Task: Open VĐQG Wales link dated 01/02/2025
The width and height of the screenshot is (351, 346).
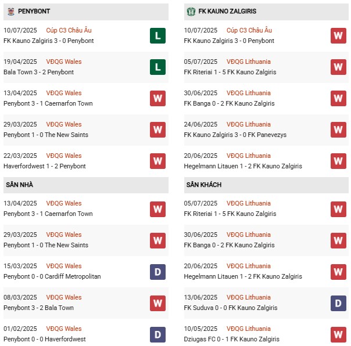Action: point(65,329)
